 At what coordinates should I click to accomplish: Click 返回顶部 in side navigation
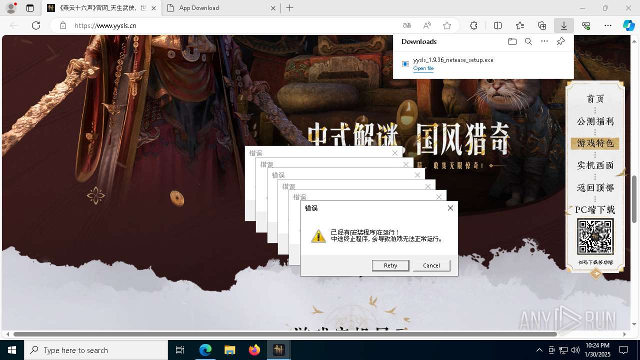[x=595, y=188]
